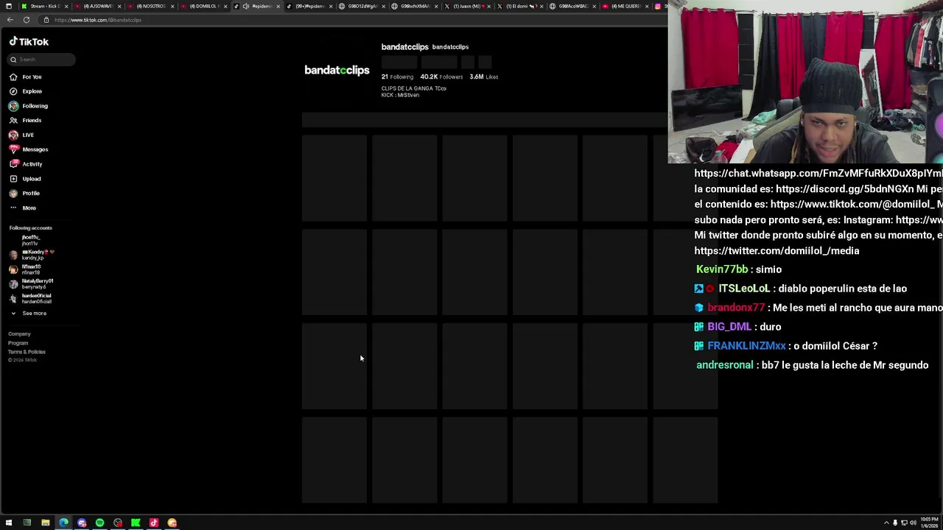
Task: Expand See more following accounts
Action: (x=29, y=314)
